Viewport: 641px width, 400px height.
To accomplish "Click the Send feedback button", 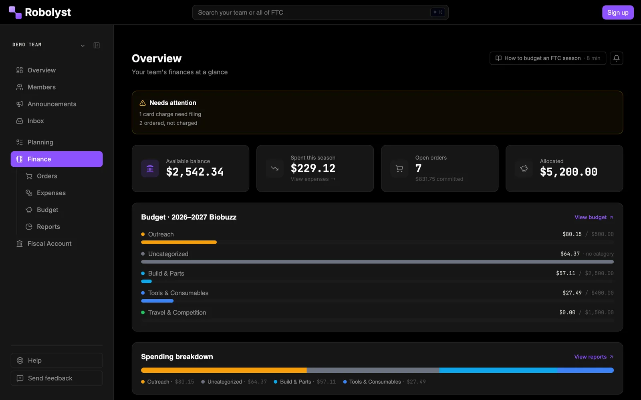I will [x=56, y=378].
